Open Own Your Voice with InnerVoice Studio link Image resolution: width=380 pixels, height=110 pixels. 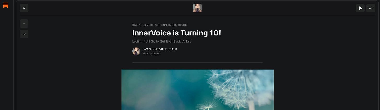coord(160,25)
